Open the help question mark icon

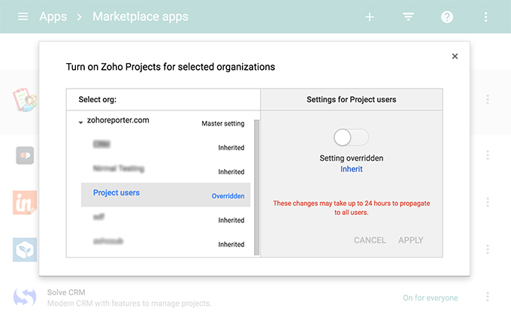[447, 17]
